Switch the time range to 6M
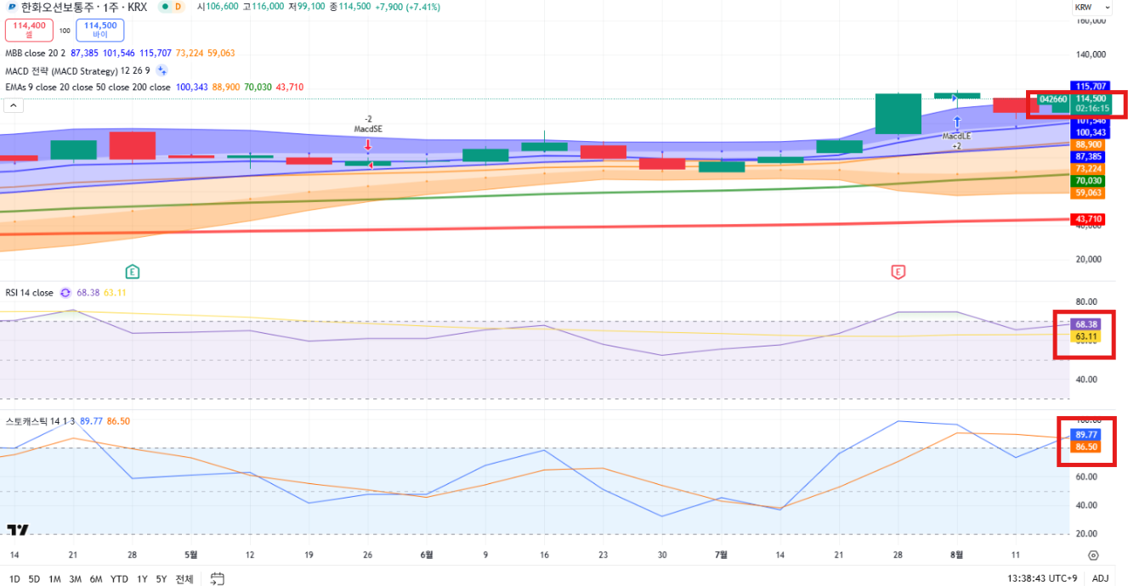This screenshot has height=586, width=1128. click(x=96, y=579)
